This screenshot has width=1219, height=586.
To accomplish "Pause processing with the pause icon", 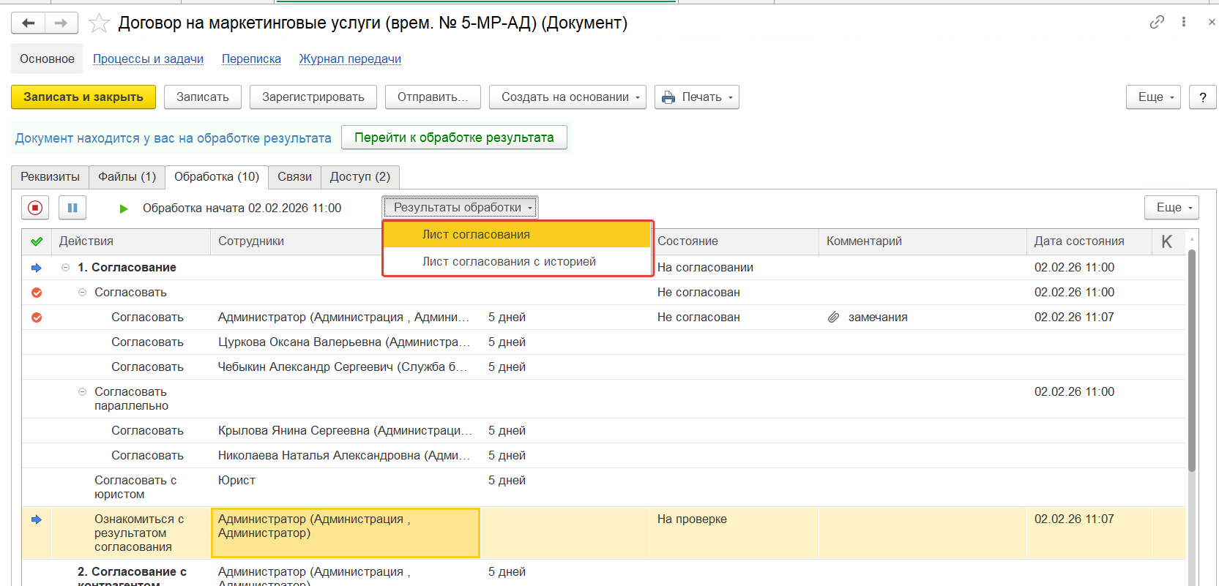I will [x=72, y=208].
